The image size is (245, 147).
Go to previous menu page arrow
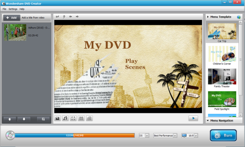(70, 16)
